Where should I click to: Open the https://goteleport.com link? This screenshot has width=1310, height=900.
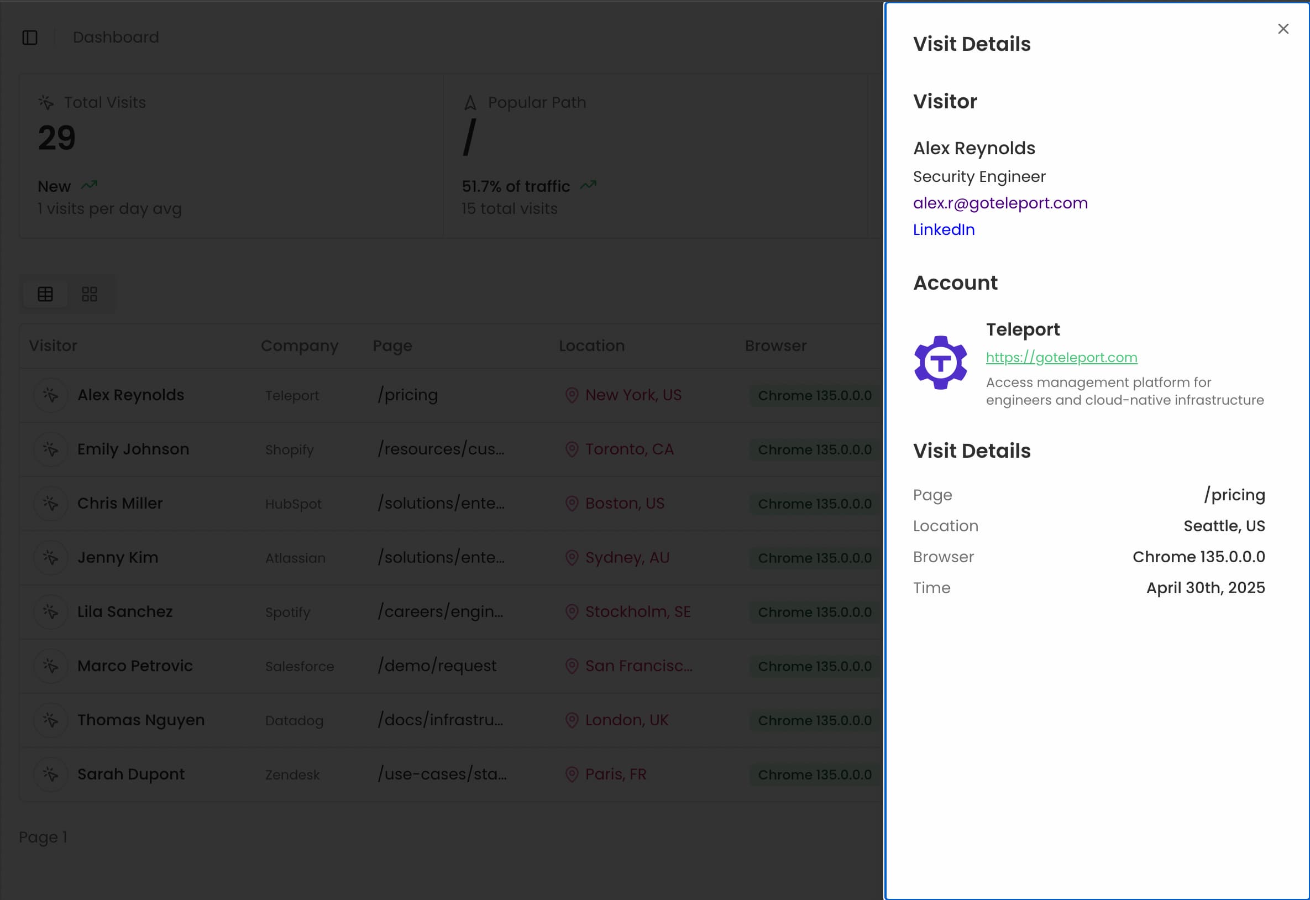pos(1061,358)
